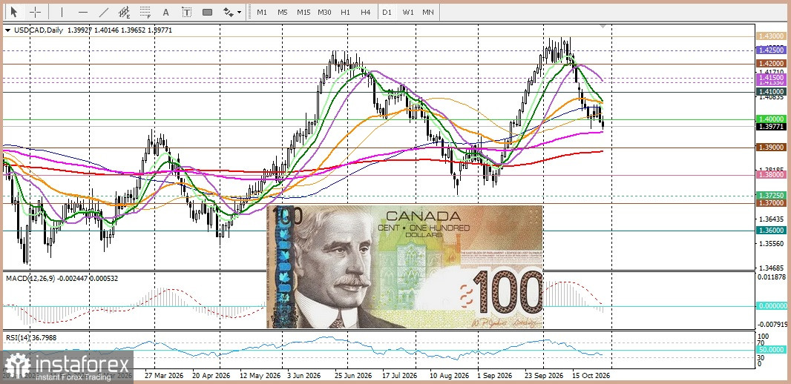Click the 1.43000 price level label
Image resolution: width=791 pixels, height=384 pixels.
771,36
